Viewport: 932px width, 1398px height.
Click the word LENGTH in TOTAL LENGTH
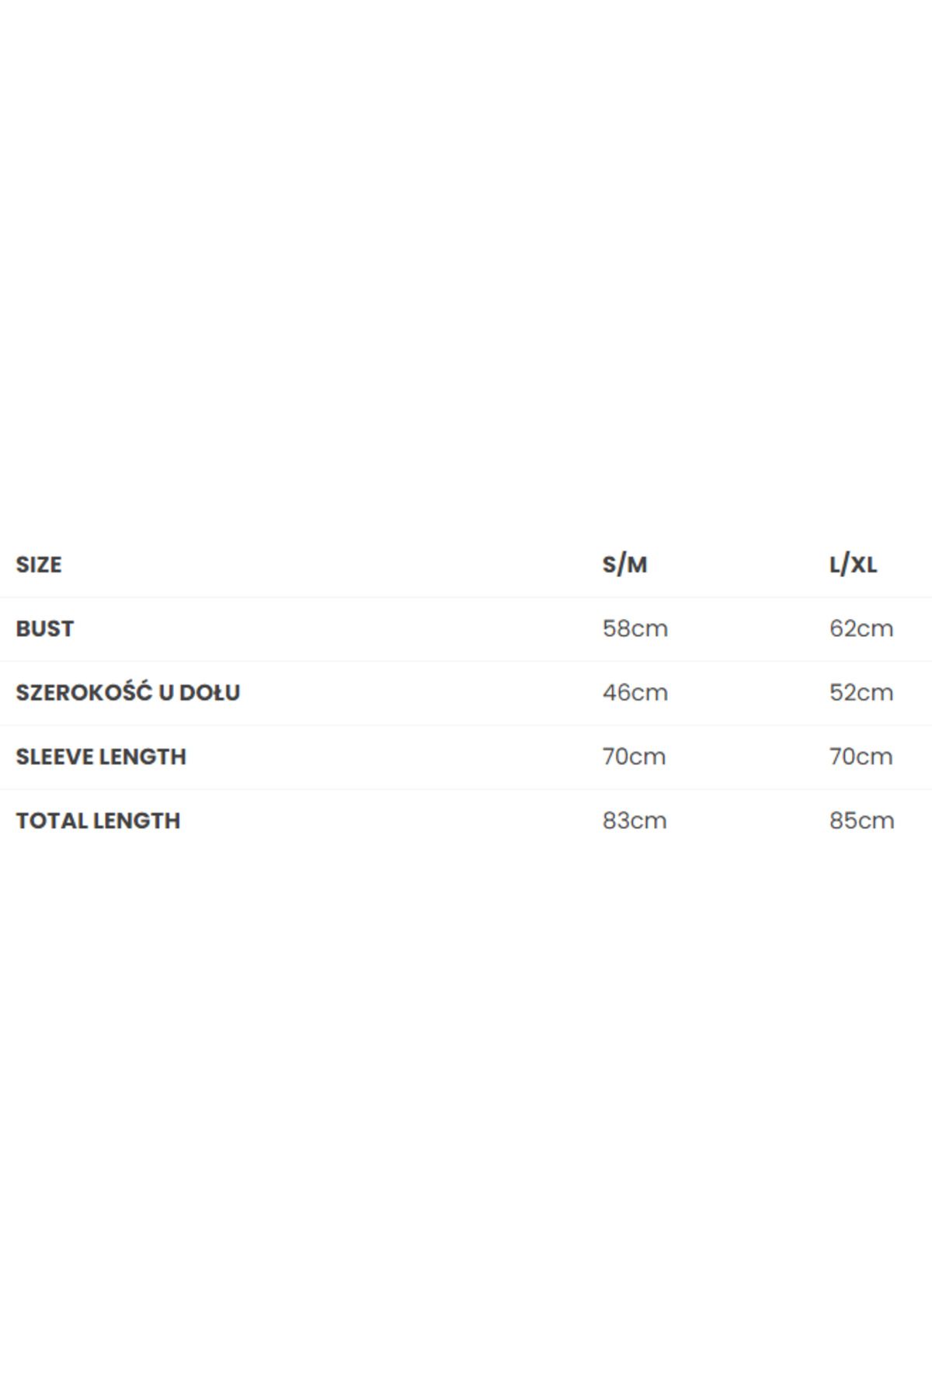point(137,820)
